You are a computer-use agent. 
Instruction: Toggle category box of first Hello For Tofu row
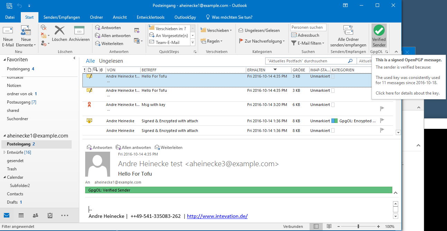(333, 76)
